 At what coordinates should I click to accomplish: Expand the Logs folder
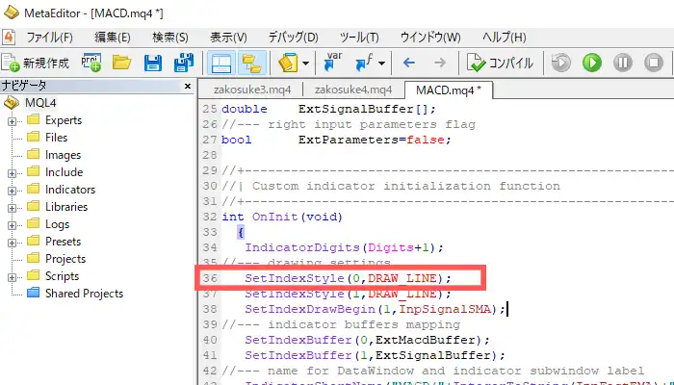(x=12, y=225)
